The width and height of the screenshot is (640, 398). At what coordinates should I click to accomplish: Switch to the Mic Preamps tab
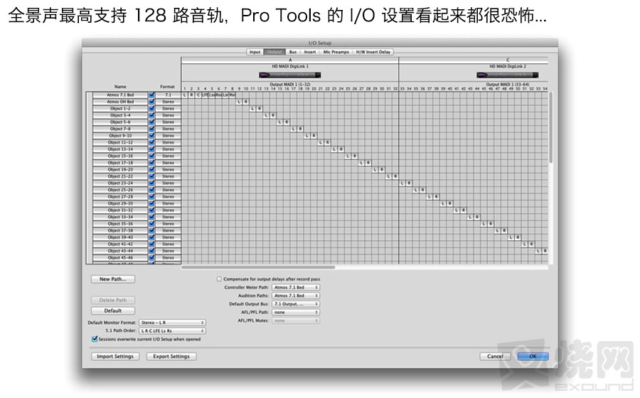(x=335, y=52)
